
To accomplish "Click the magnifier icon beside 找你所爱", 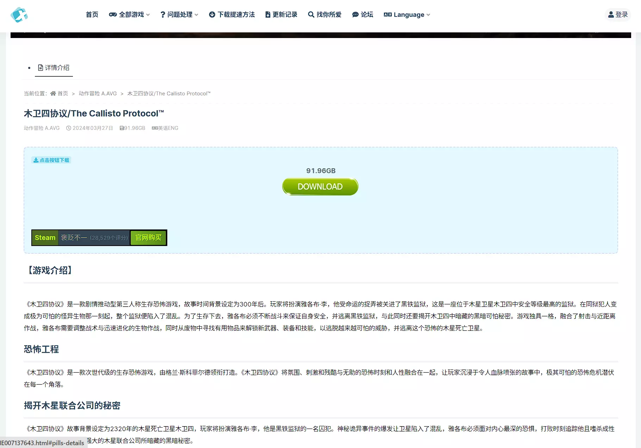I will 311,15.
